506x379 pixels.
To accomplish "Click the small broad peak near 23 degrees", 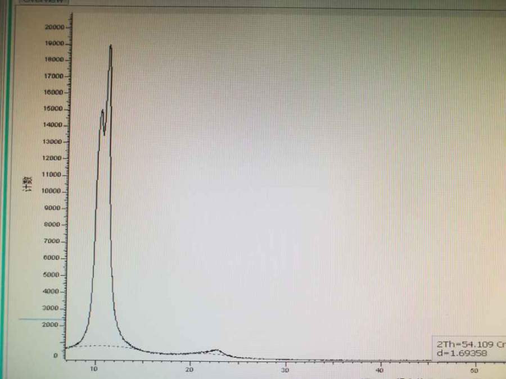I will 216,350.
